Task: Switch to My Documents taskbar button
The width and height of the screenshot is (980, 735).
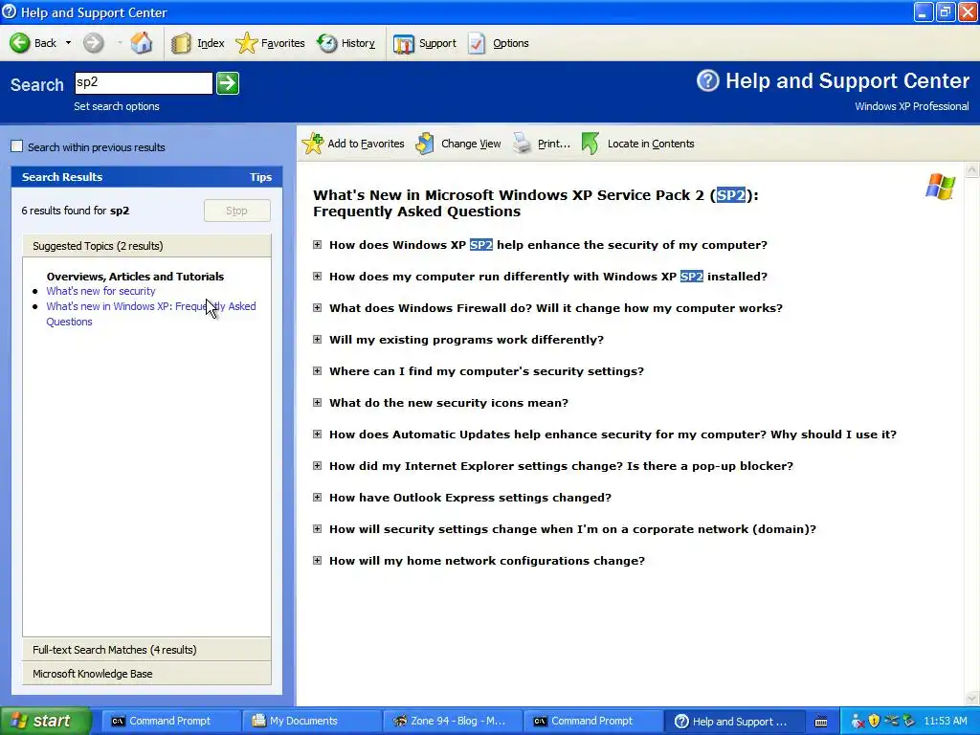Action: (310, 721)
